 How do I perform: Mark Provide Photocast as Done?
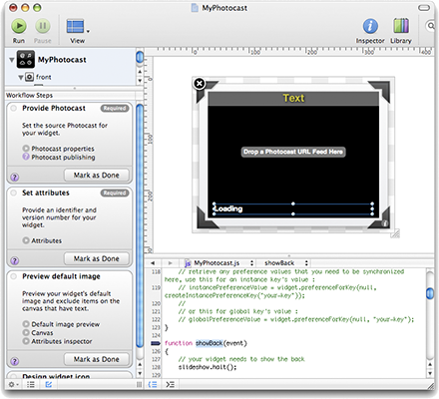click(x=97, y=176)
